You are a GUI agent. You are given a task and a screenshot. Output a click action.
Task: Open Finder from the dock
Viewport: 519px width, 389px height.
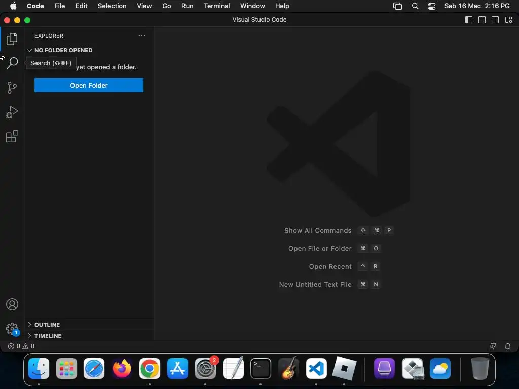click(x=39, y=369)
